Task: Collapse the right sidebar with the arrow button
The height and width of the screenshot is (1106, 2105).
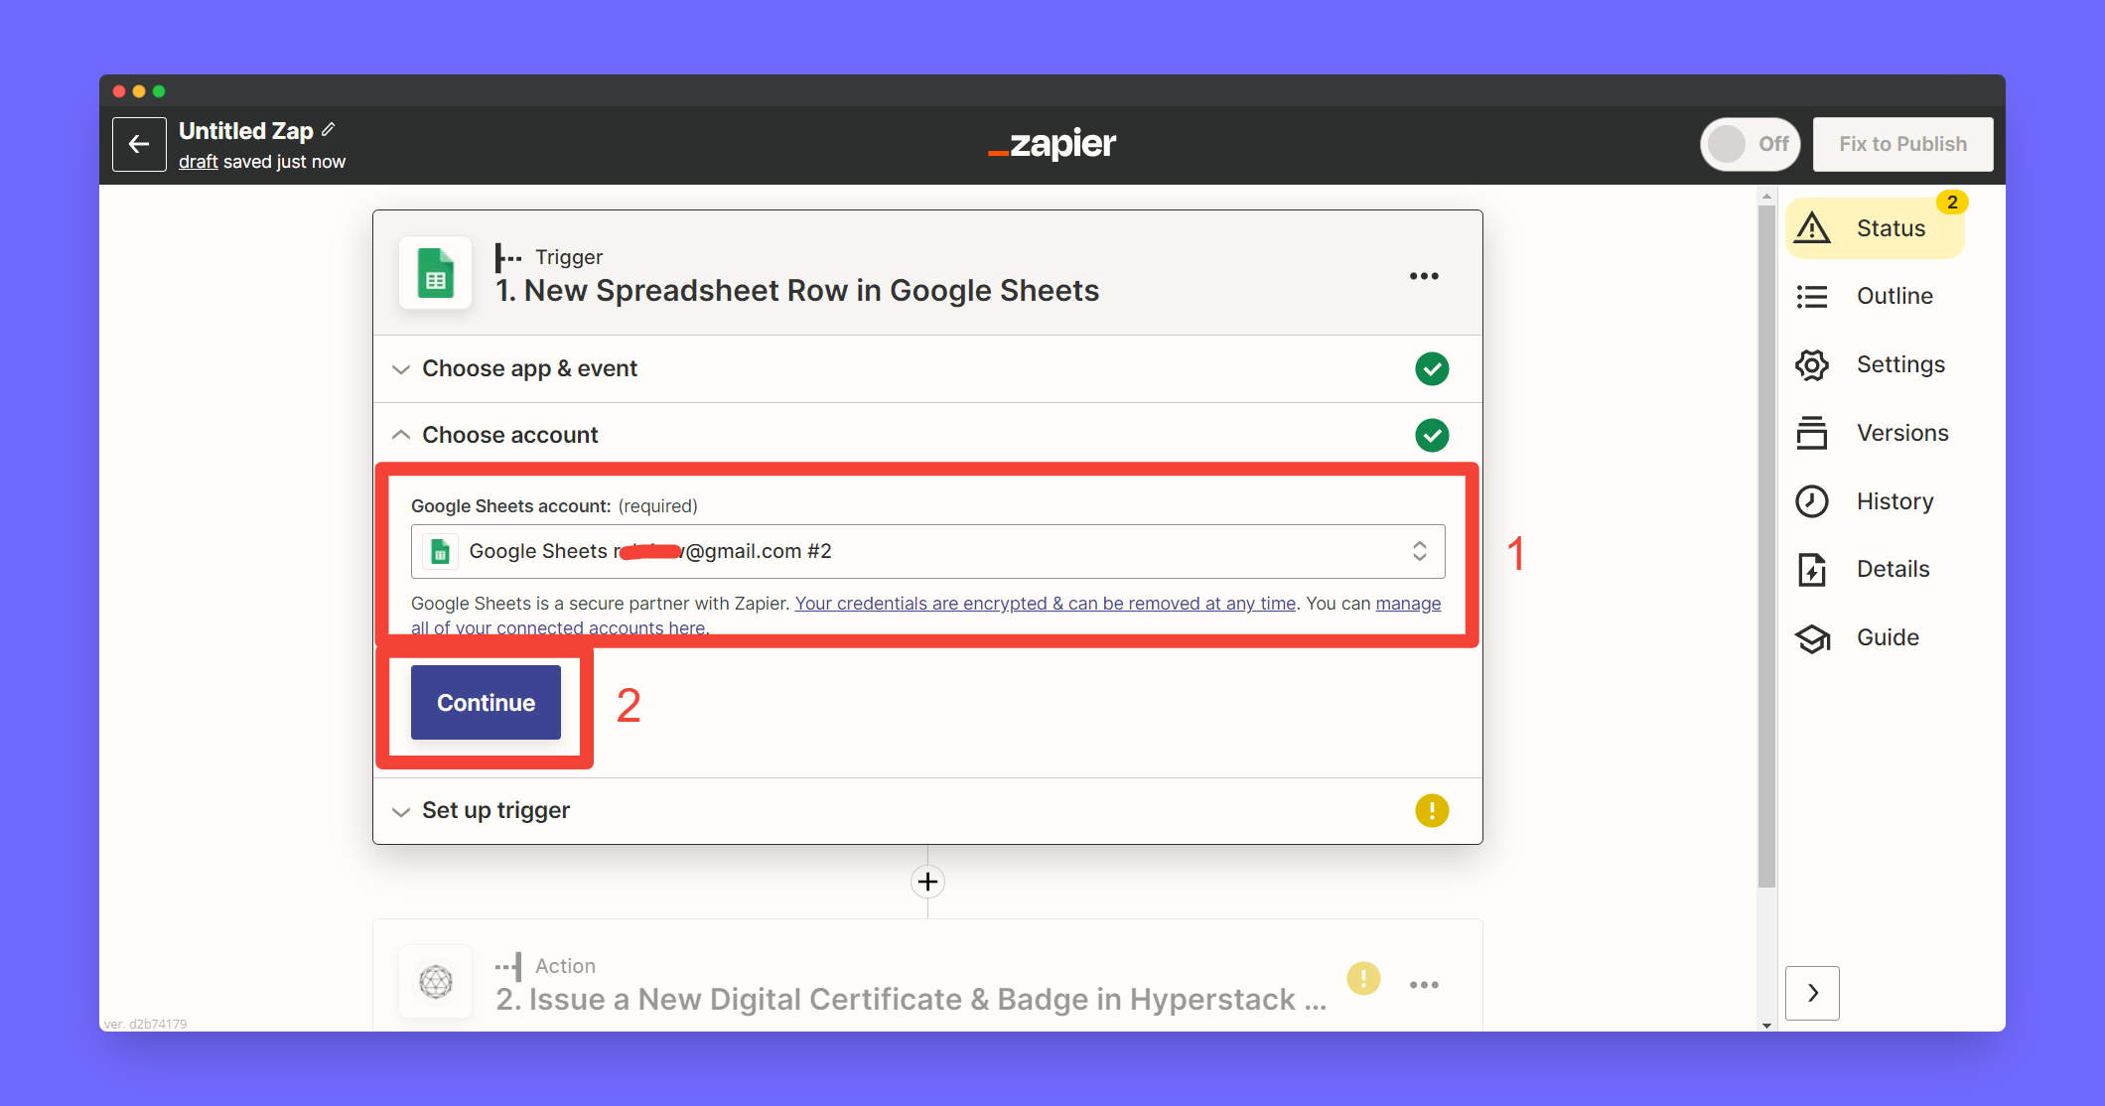Action: pos(1812,993)
